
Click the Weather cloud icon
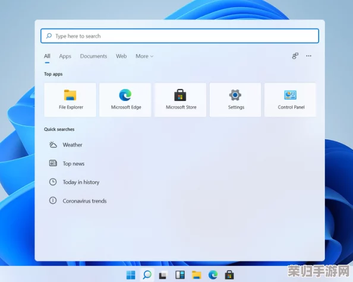pos(53,145)
